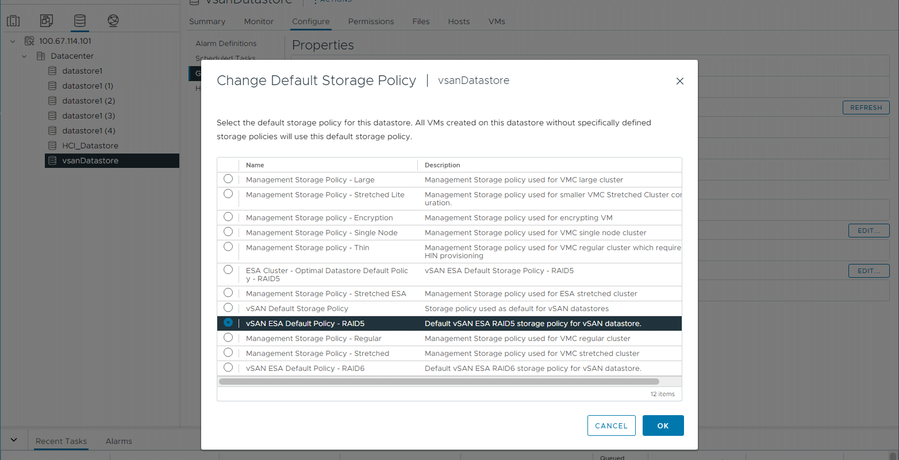Click datastore icon beside vsanDatastore
Image resolution: width=899 pixels, height=460 pixels.
[x=52, y=160]
